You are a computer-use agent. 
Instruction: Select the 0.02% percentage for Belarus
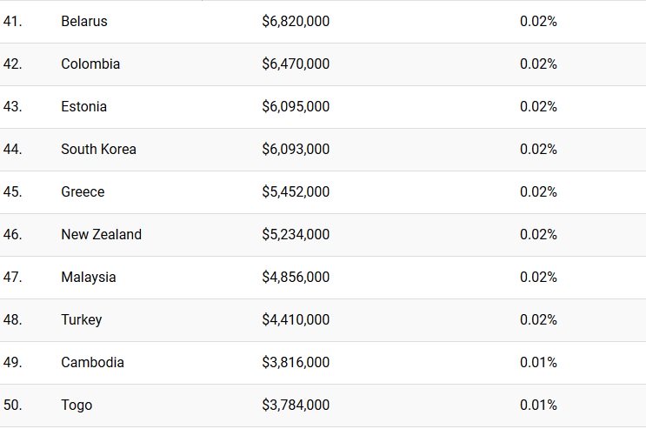pos(538,21)
